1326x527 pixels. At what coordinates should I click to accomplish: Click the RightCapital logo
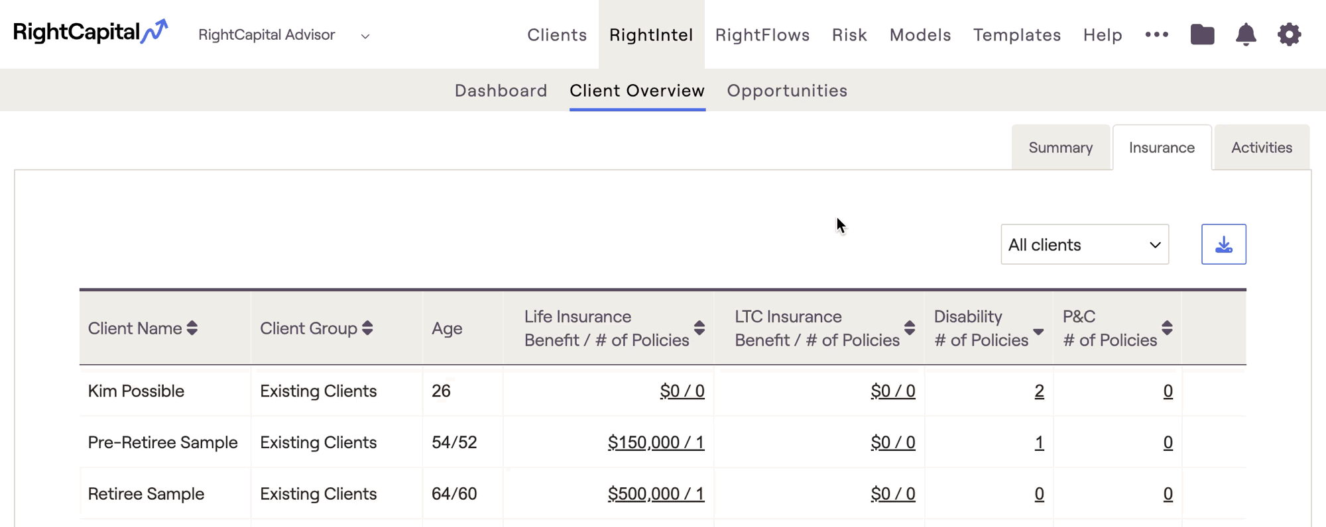[91, 32]
